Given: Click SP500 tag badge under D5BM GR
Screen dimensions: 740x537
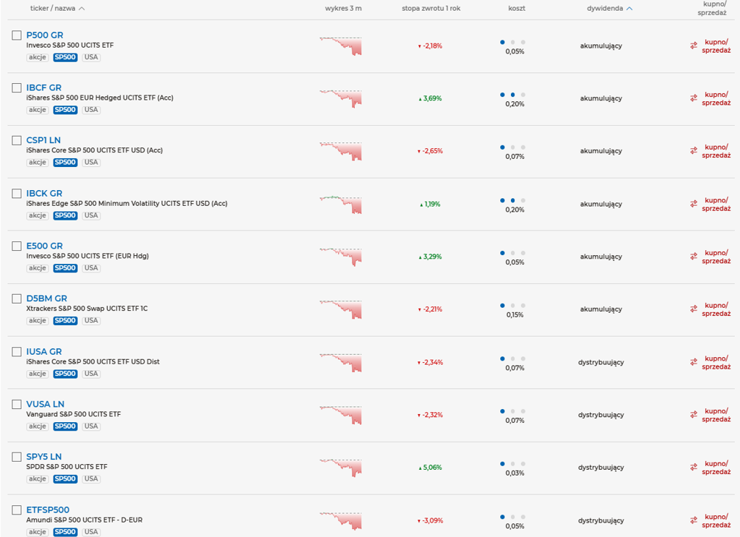Looking at the screenshot, I should 65,321.
